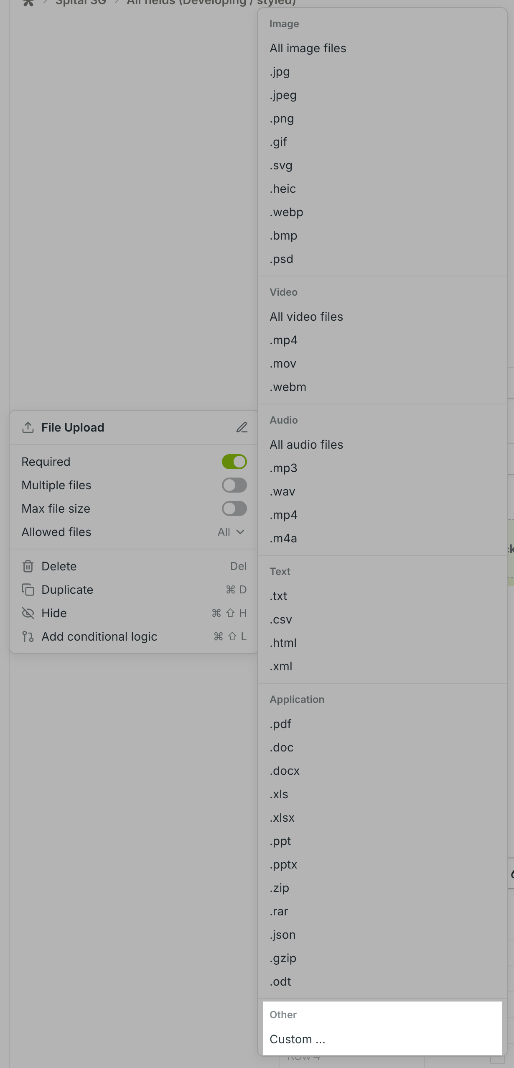This screenshot has width=514, height=1068.
Task: Select the .bmp file type
Action: pos(382,235)
